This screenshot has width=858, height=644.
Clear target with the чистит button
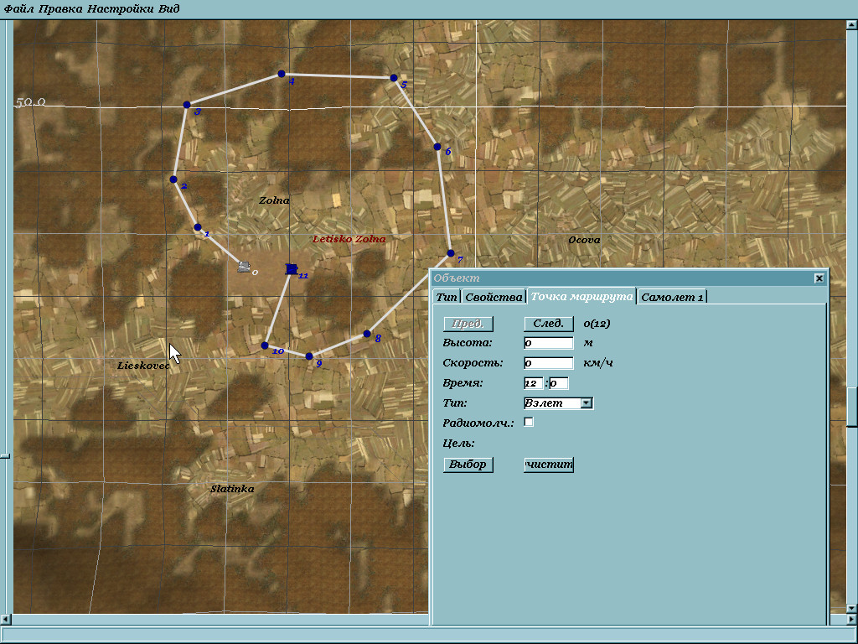click(x=548, y=465)
